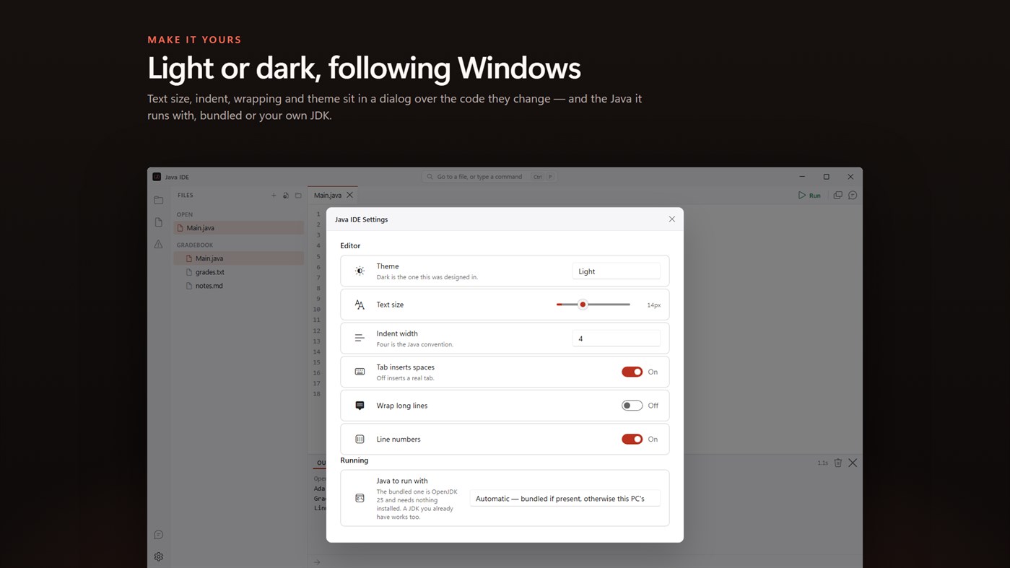Click the FILES panel title

click(x=186, y=195)
